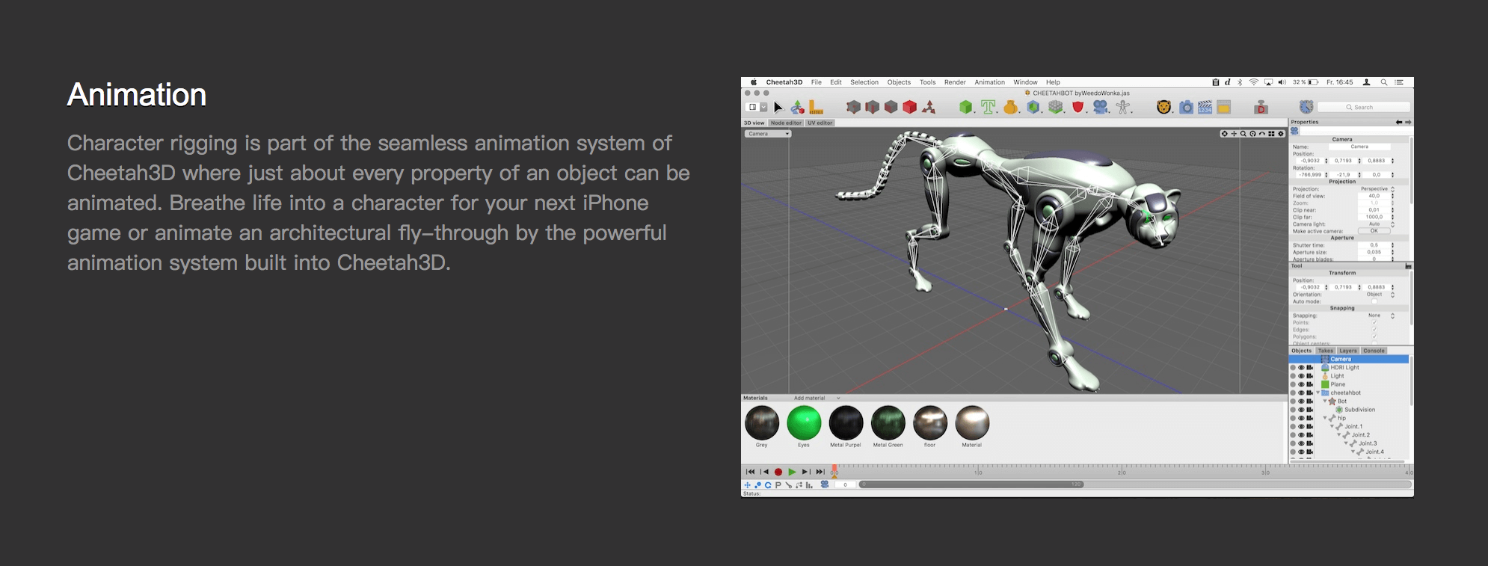Toggle visibility eye for cheetahbot

pyautogui.click(x=1301, y=393)
